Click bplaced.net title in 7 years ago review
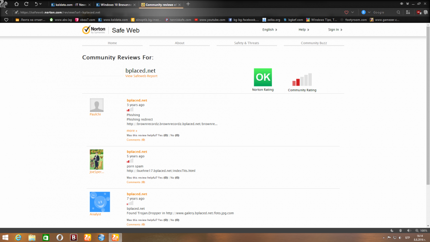 [137, 194]
